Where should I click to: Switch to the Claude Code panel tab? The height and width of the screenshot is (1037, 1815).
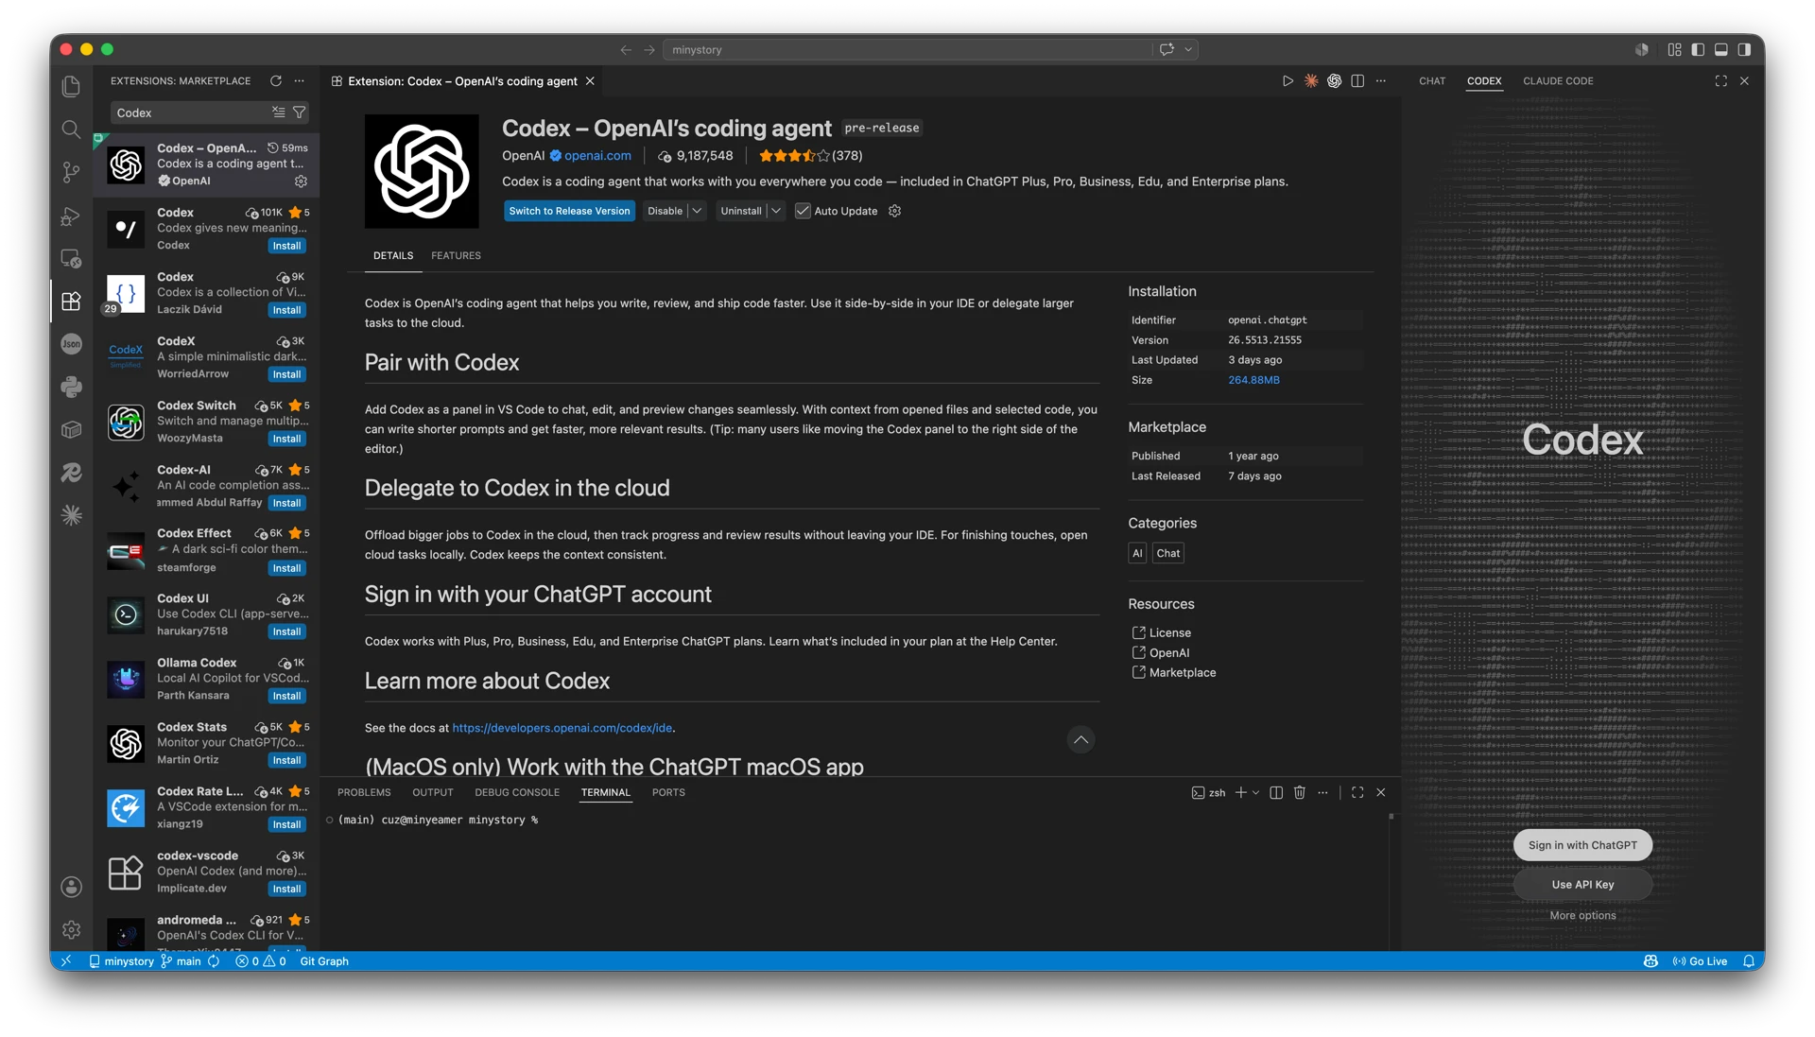pos(1558,81)
